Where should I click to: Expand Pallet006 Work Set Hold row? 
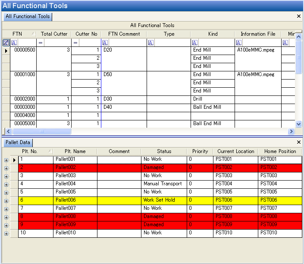(x=6, y=201)
